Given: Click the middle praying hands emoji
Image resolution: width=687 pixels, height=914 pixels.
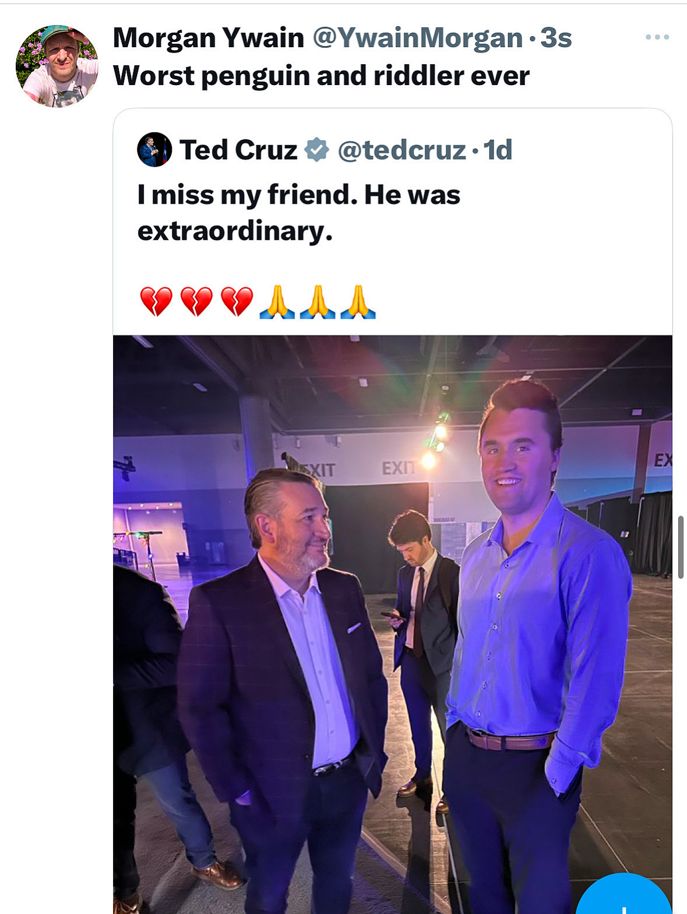Looking at the screenshot, I should coord(318,301).
